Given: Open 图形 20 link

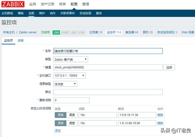Looking at the screenshot, I should tap(148, 32).
